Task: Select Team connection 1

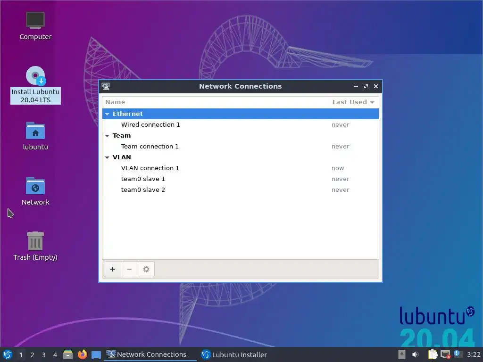Action: point(240,147)
